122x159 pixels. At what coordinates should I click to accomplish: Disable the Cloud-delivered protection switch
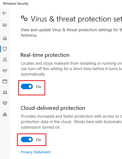pyautogui.click(x=27, y=139)
